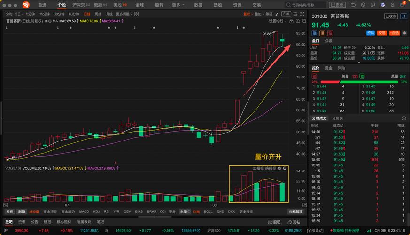The height and width of the screenshot is (235, 410).
Task: Click the undo back arrow icon
Action: 353,5
